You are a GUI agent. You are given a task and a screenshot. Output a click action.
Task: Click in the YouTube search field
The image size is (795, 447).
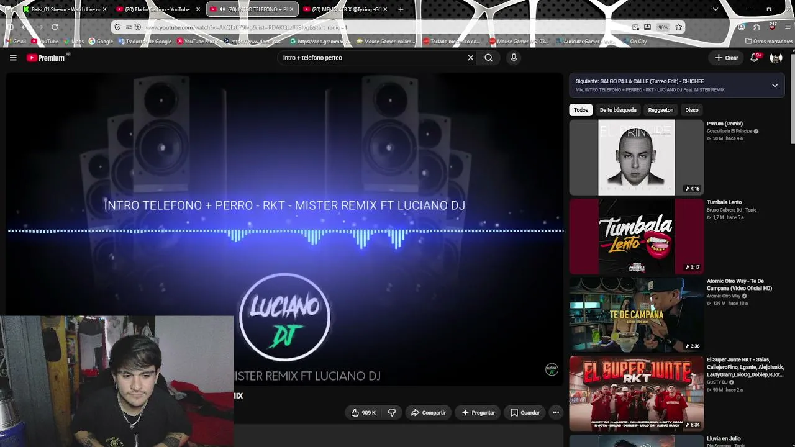[371, 58]
